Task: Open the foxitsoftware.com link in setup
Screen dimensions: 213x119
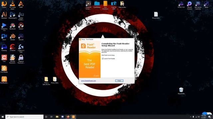Action: [x=89, y=81]
